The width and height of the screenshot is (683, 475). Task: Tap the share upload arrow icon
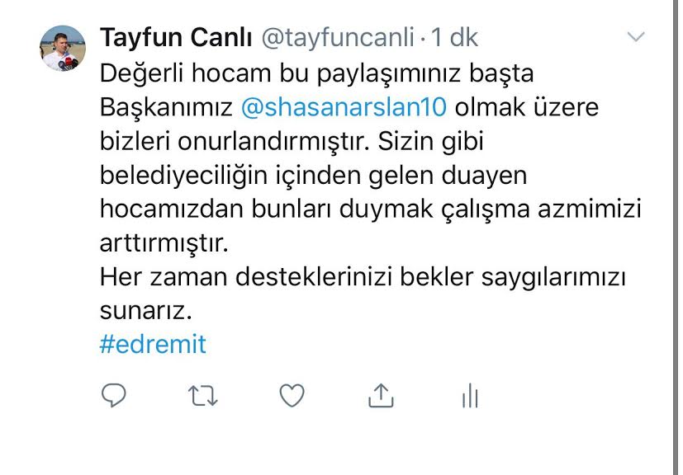(381, 395)
